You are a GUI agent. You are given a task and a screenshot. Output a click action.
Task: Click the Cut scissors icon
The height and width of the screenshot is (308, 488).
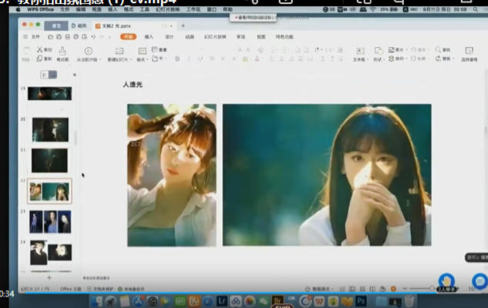tap(40, 49)
